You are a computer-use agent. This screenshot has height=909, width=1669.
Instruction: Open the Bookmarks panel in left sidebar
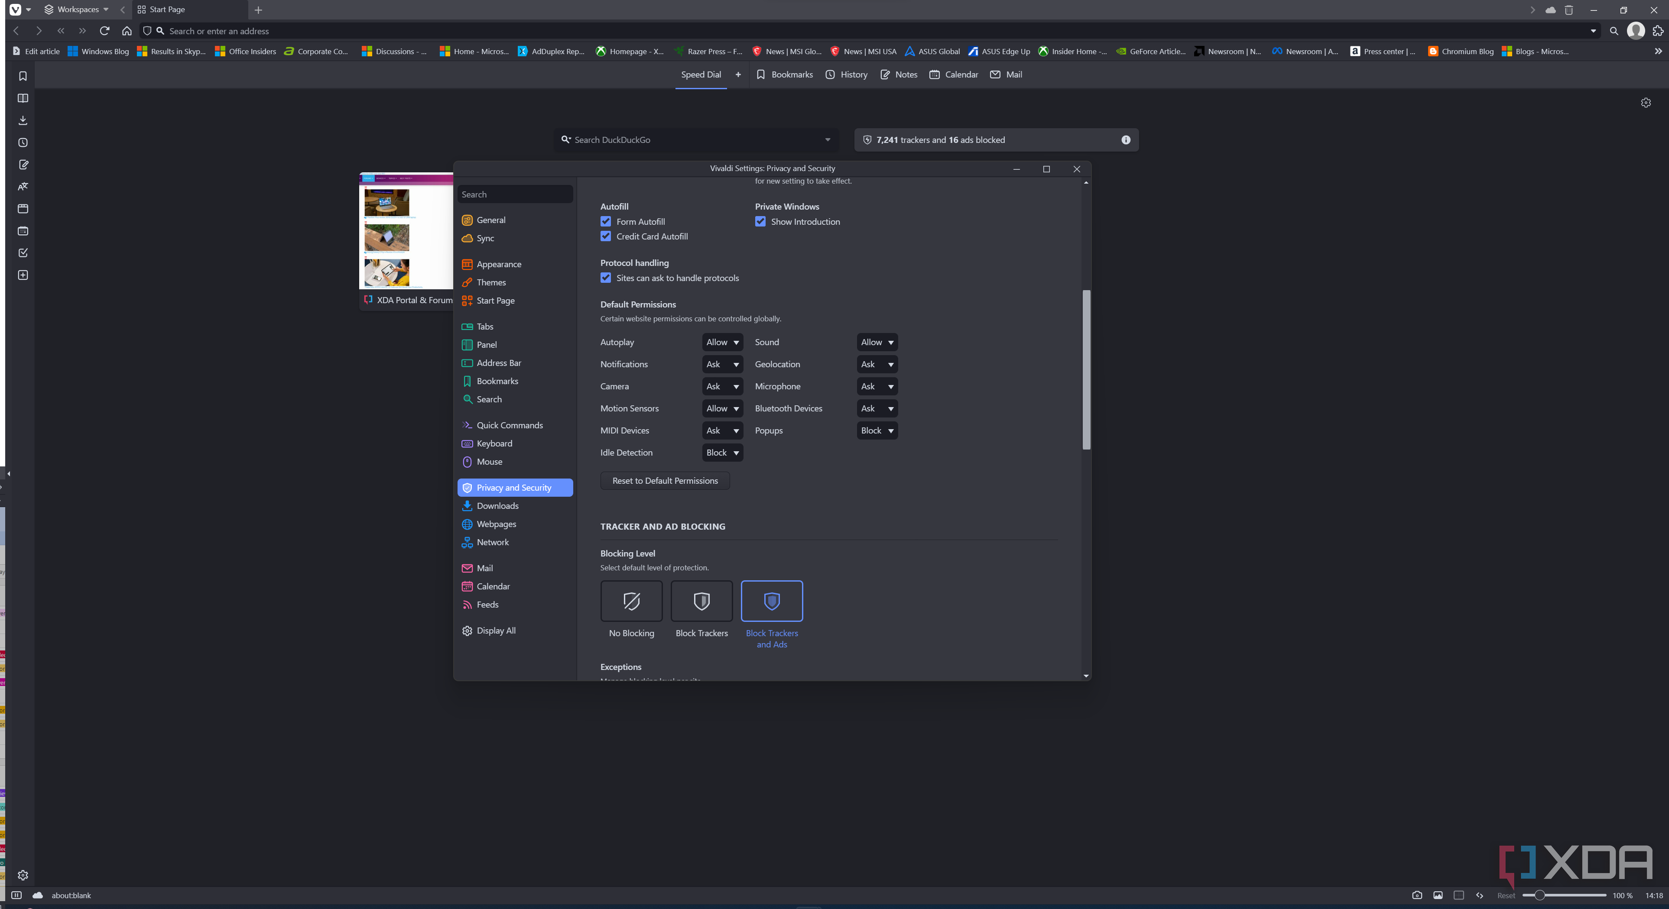tap(23, 76)
